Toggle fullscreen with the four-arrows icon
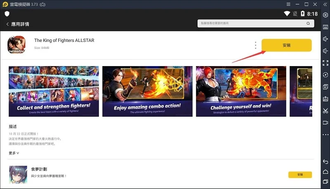The image size is (330, 189). tap(325, 63)
